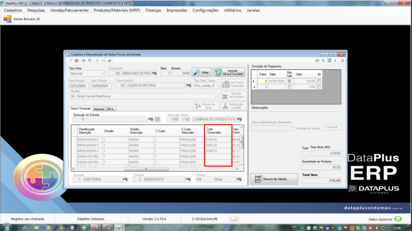Click the Vincular Pré-Recebim button
The height and width of the screenshot is (231, 412).
pos(234,96)
